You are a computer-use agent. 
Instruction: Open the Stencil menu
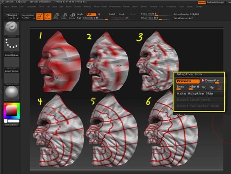(x=135, y=7)
